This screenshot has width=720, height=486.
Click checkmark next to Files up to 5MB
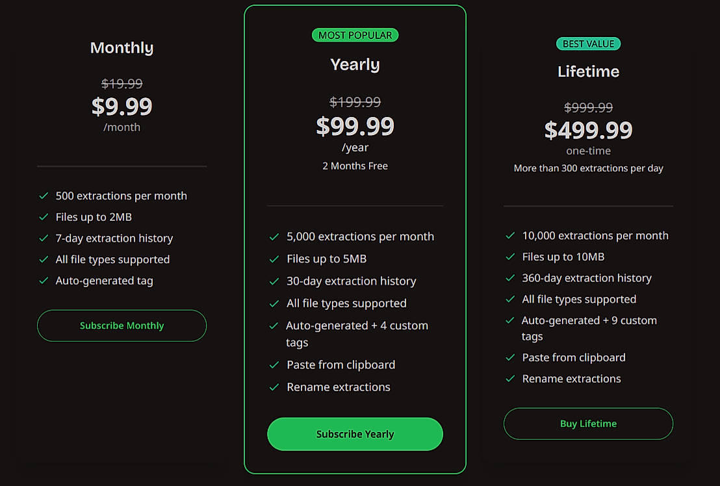274,259
